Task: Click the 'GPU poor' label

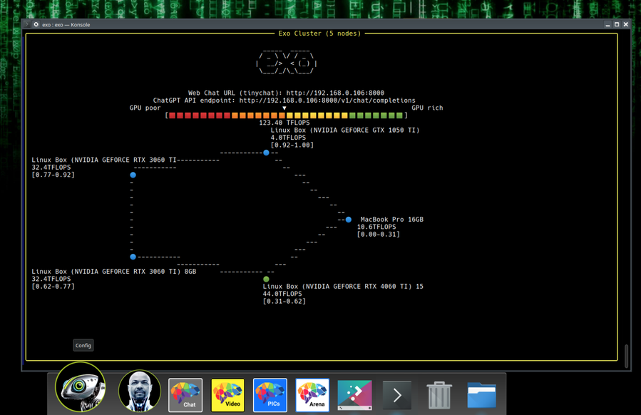Action: tap(145, 108)
